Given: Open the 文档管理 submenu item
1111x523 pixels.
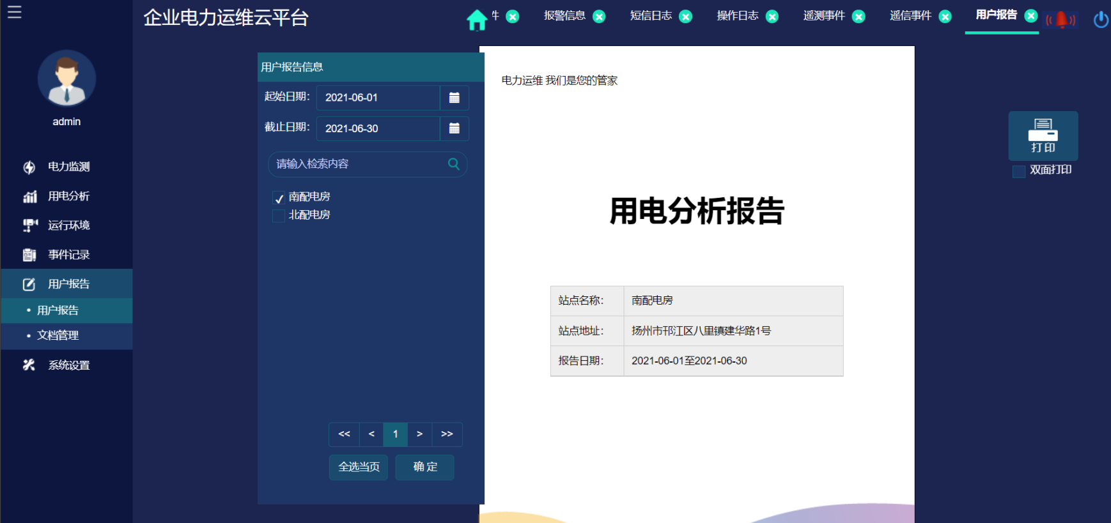Looking at the screenshot, I should click(66, 335).
